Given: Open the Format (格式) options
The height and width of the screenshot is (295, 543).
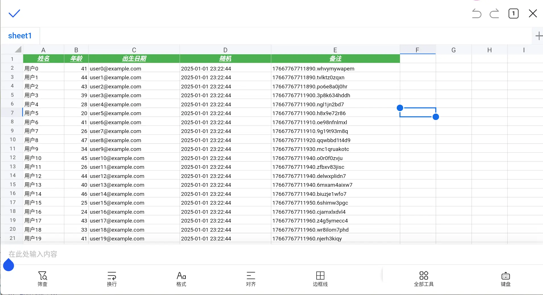Looking at the screenshot, I should coord(181,279).
